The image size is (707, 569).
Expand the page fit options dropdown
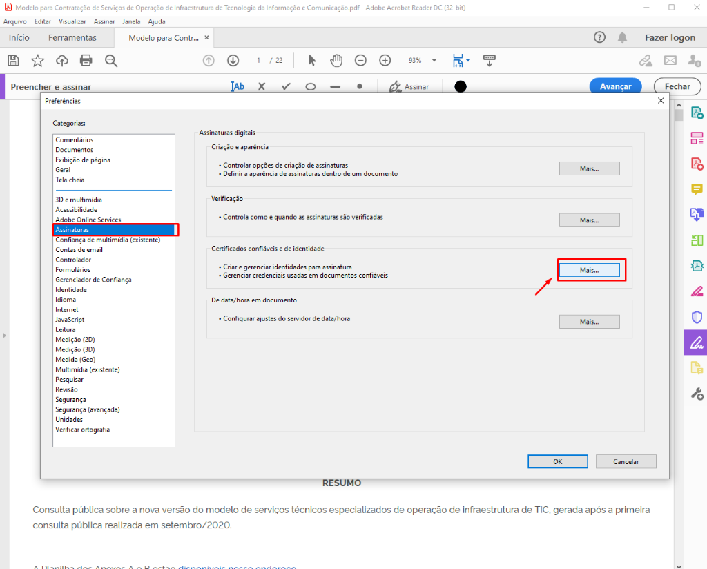pos(461,61)
